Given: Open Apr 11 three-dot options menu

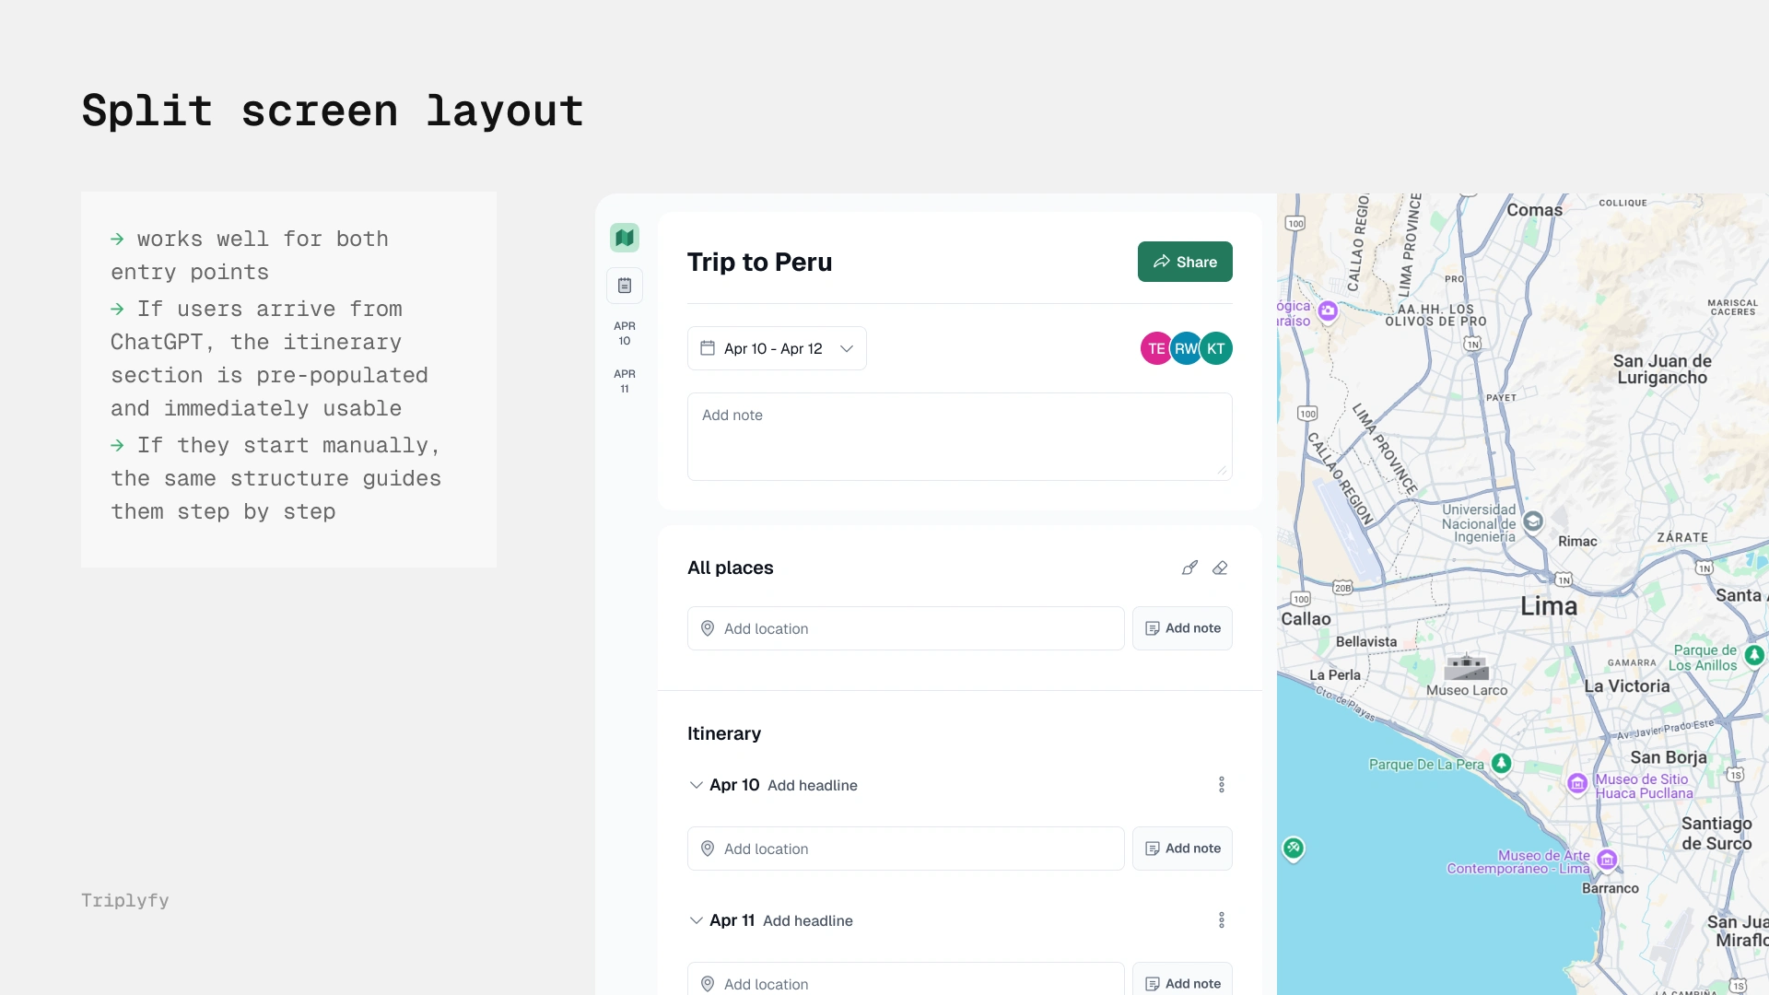Looking at the screenshot, I should coord(1222,920).
